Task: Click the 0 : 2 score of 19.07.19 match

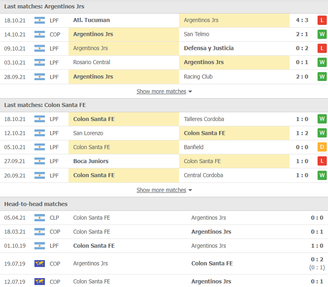Action: pos(317,260)
